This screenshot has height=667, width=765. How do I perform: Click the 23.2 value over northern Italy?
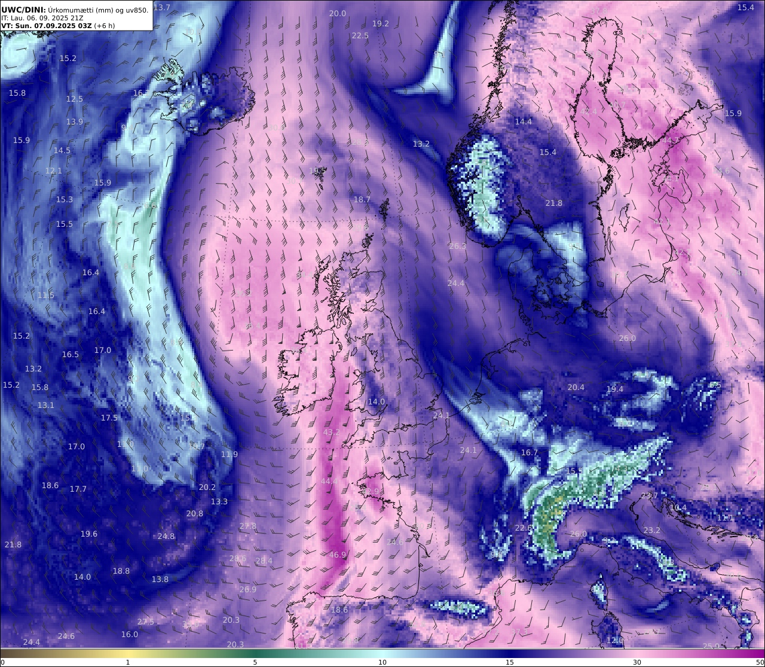[x=652, y=530]
